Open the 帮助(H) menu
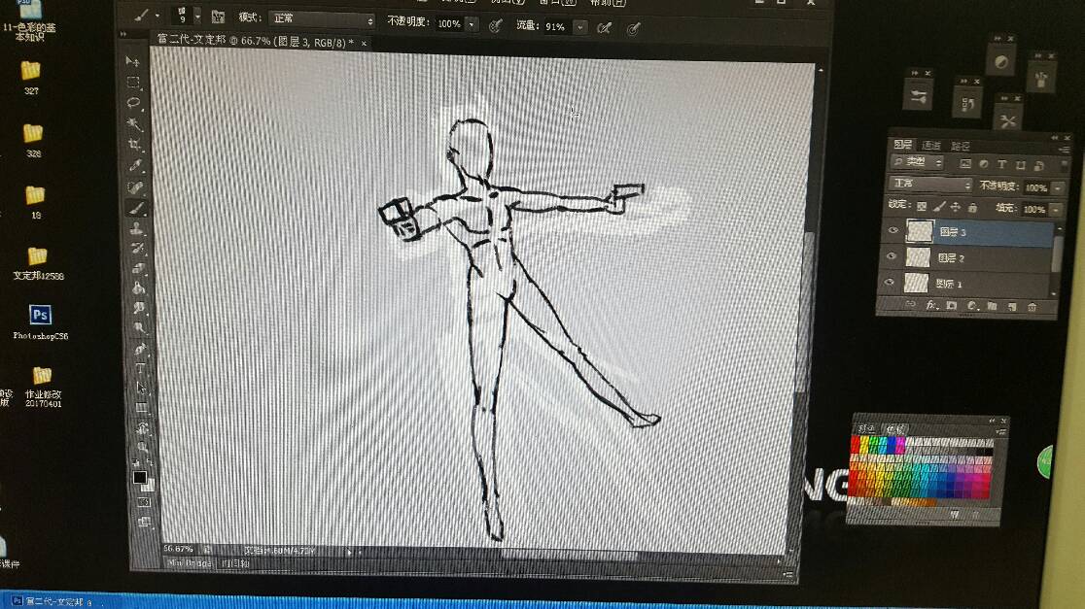The height and width of the screenshot is (609, 1085). pyautogui.click(x=607, y=3)
